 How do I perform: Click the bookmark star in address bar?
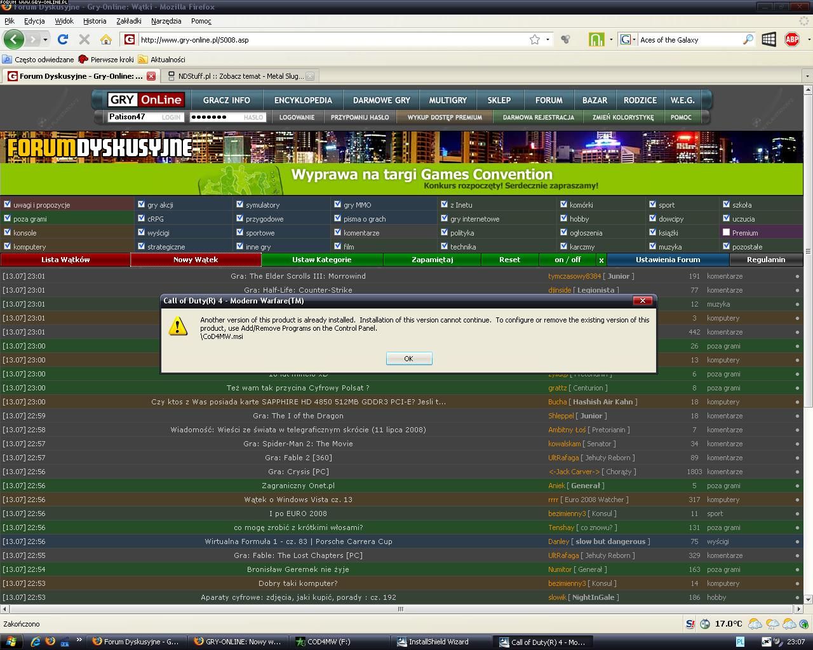click(x=535, y=39)
